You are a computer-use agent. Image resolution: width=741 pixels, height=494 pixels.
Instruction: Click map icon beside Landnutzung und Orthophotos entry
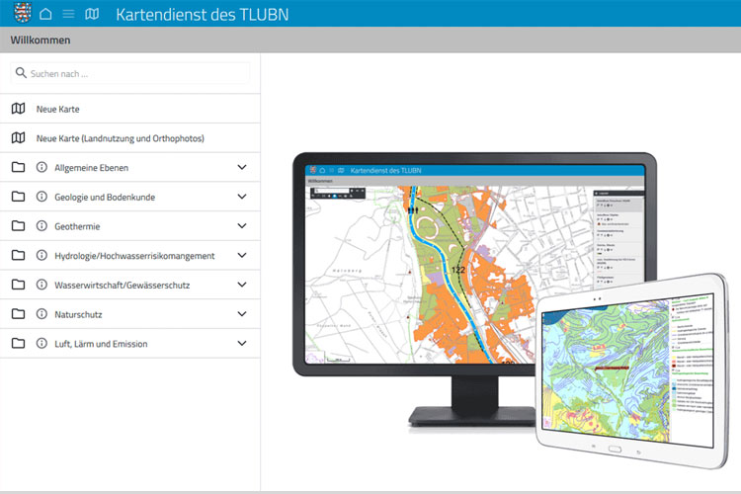point(19,138)
